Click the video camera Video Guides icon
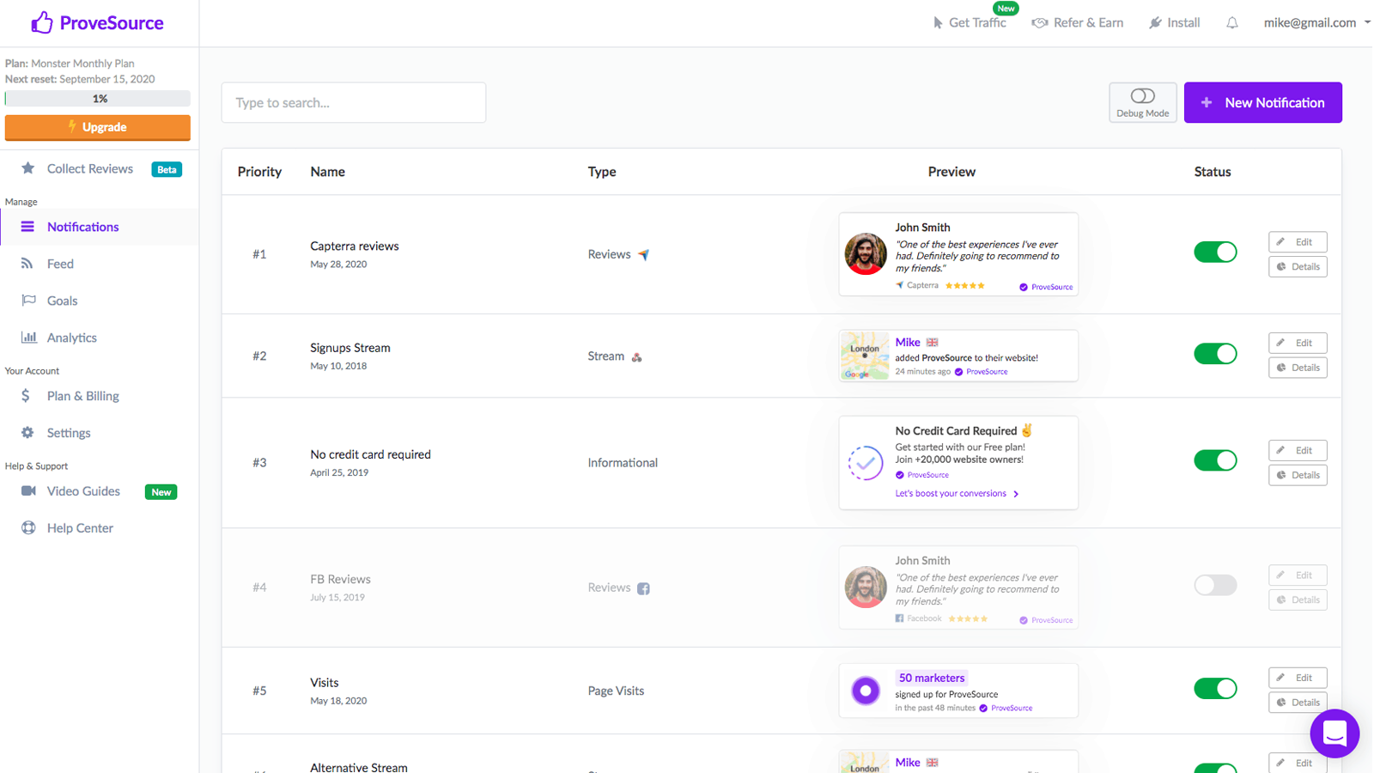This screenshot has width=1374, height=773. [28, 491]
